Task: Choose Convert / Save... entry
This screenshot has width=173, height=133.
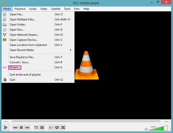Action: click(x=38, y=62)
